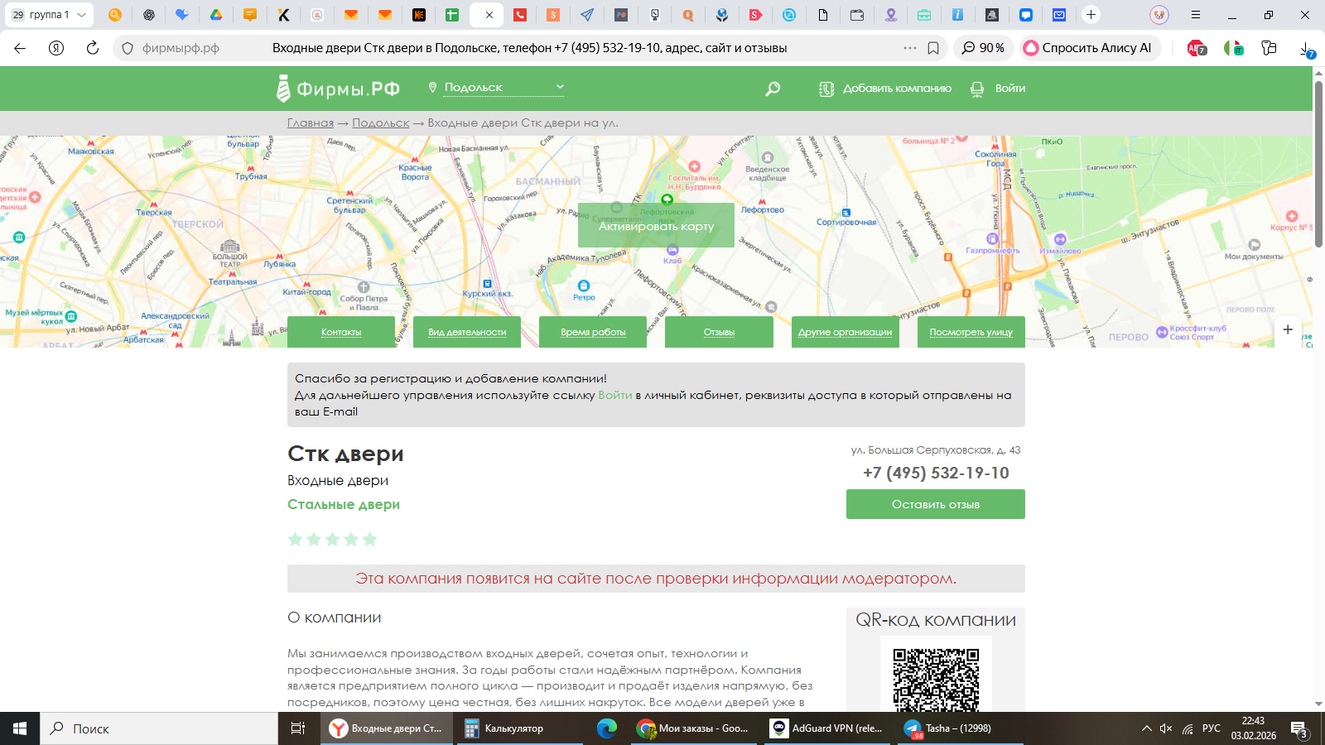
Task: Open the notification center icon
Action: pyautogui.click(x=1299, y=729)
